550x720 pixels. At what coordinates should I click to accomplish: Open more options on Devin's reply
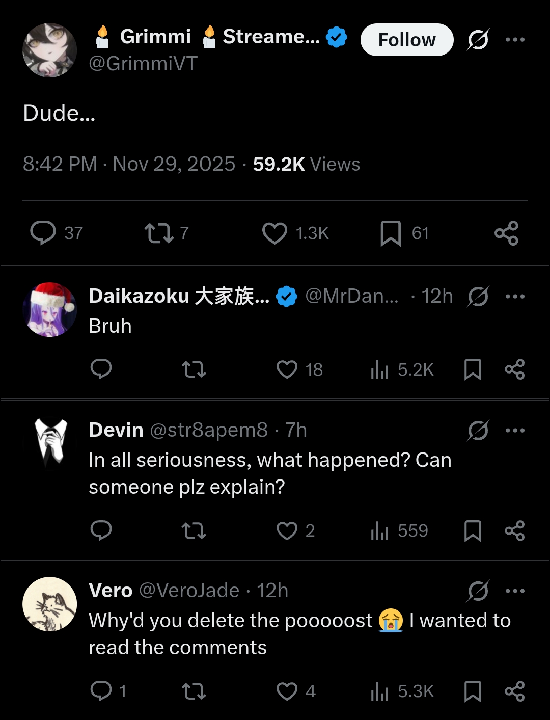(x=515, y=431)
